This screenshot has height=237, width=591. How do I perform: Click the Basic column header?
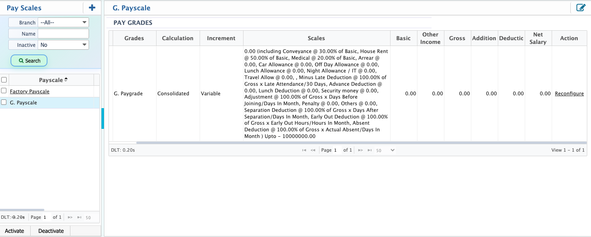403,38
